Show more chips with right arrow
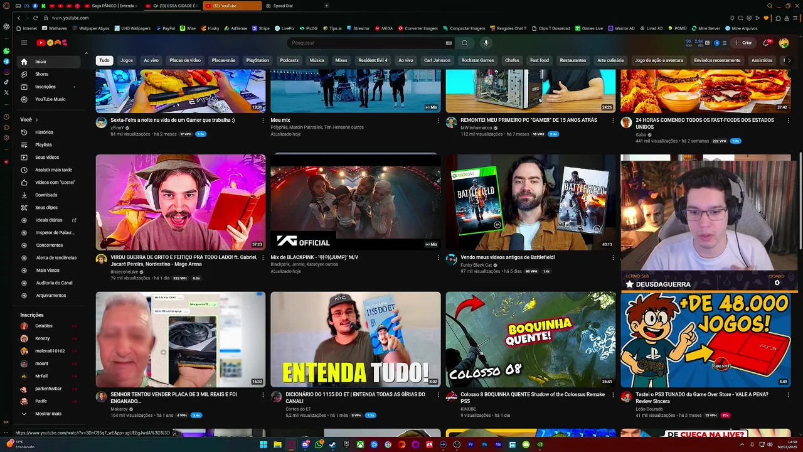Image resolution: width=803 pixels, height=452 pixels. 789,60
